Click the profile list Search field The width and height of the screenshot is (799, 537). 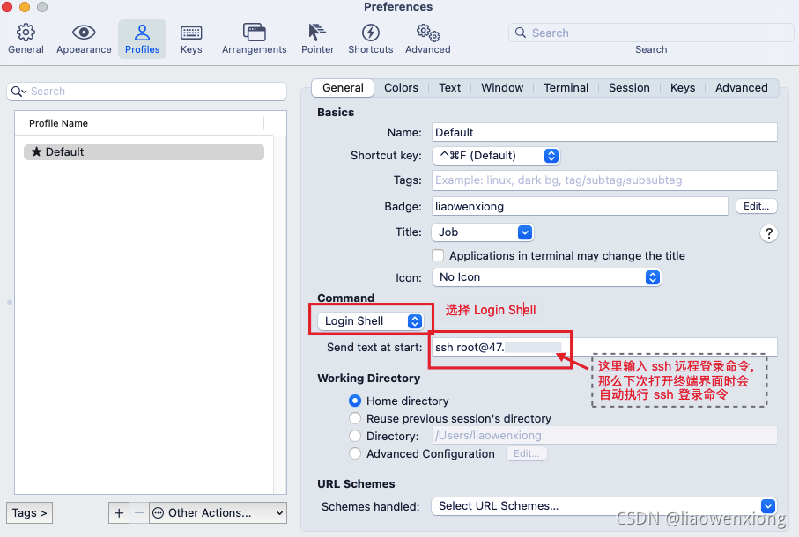tap(147, 91)
